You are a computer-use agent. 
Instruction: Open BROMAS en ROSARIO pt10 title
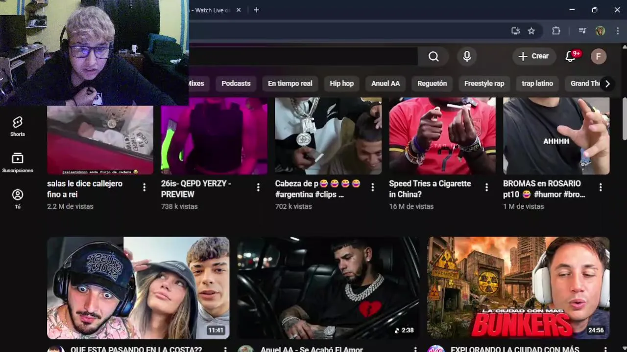pyautogui.click(x=544, y=189)
